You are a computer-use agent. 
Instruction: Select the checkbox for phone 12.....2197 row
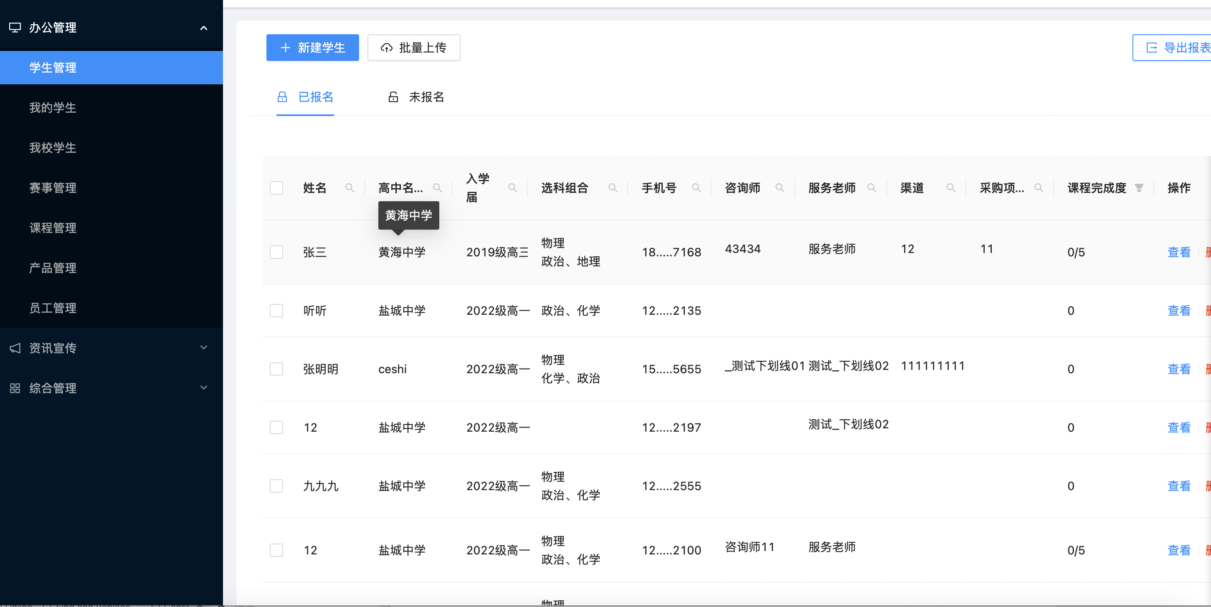point(276,427)
